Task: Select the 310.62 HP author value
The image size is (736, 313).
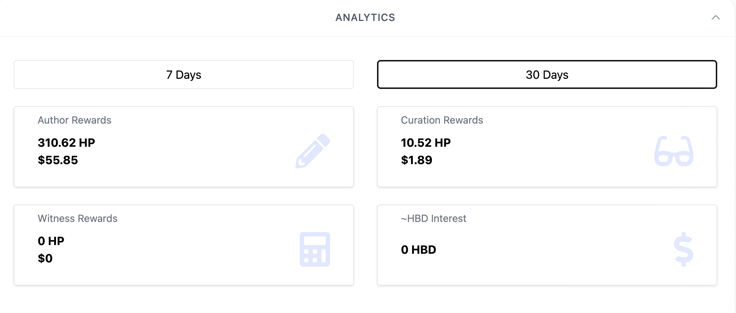Action: click(66, 143)
